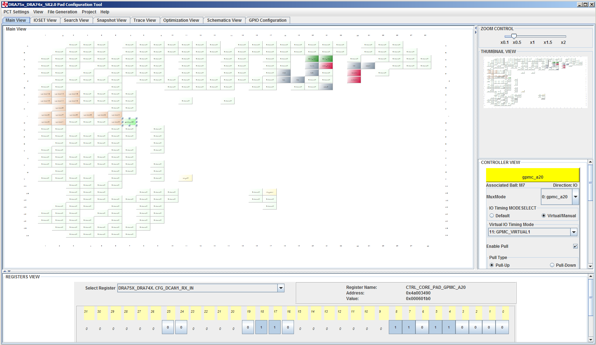Collapse right panel using the left-pointing splitter arrow
Screen dimensions: 596x345
[x=476, y=28]
